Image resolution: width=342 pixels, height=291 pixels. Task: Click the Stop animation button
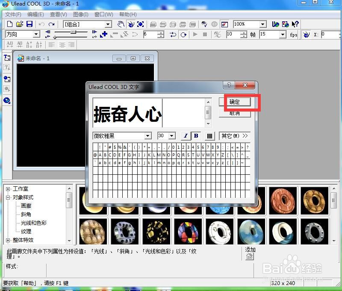click(x=205, y=35)
